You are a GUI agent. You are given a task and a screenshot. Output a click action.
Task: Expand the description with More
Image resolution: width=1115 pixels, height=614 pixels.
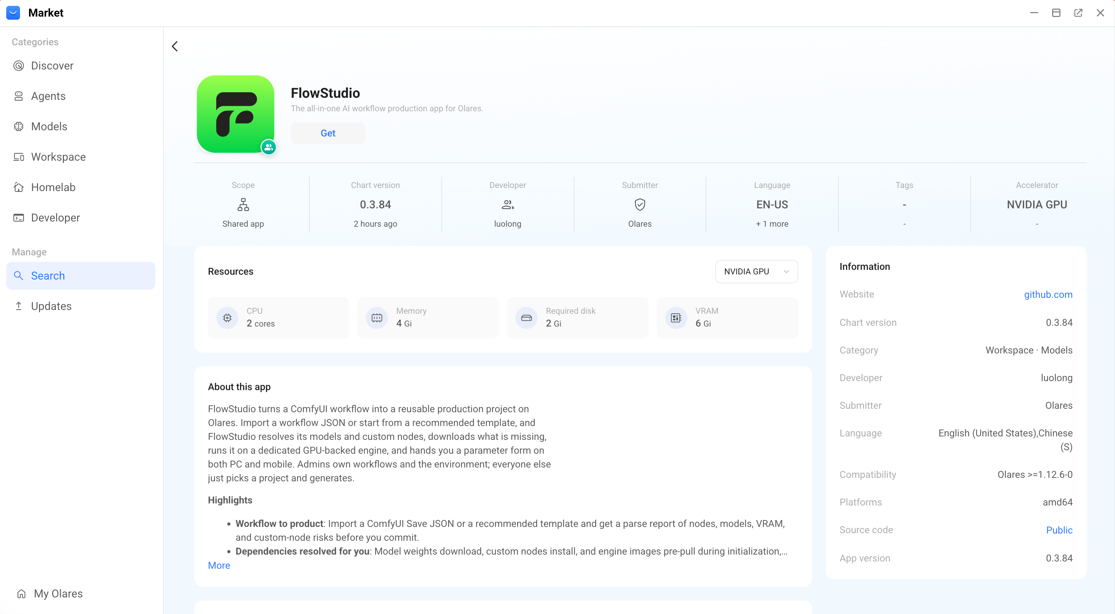[219, 566]
